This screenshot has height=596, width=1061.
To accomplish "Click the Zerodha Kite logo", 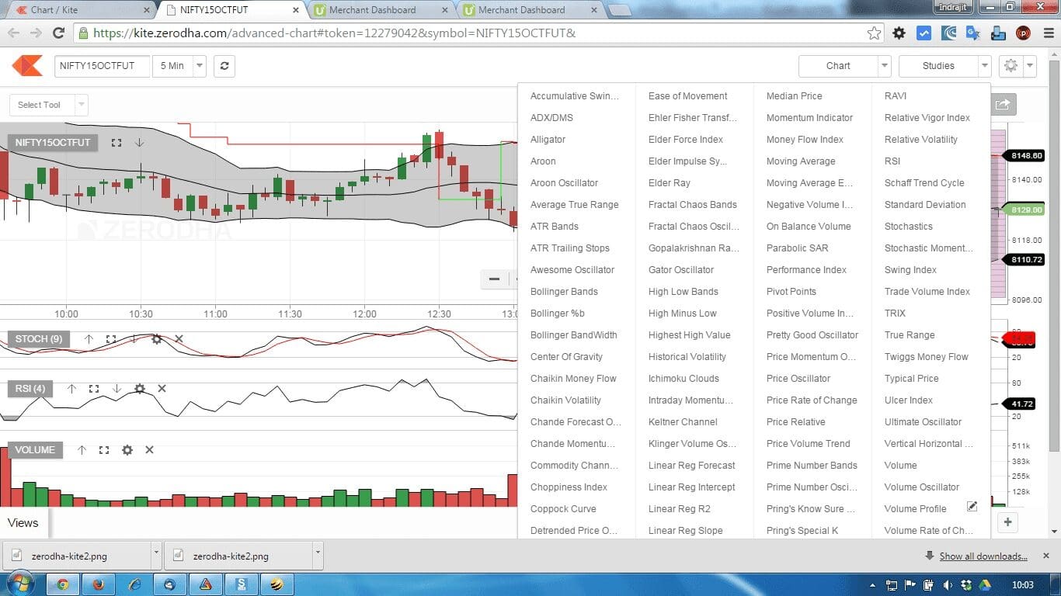I will [x=27, y=66].
